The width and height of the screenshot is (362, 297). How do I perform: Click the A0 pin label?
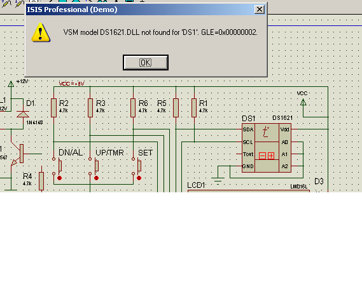(284, 142)
